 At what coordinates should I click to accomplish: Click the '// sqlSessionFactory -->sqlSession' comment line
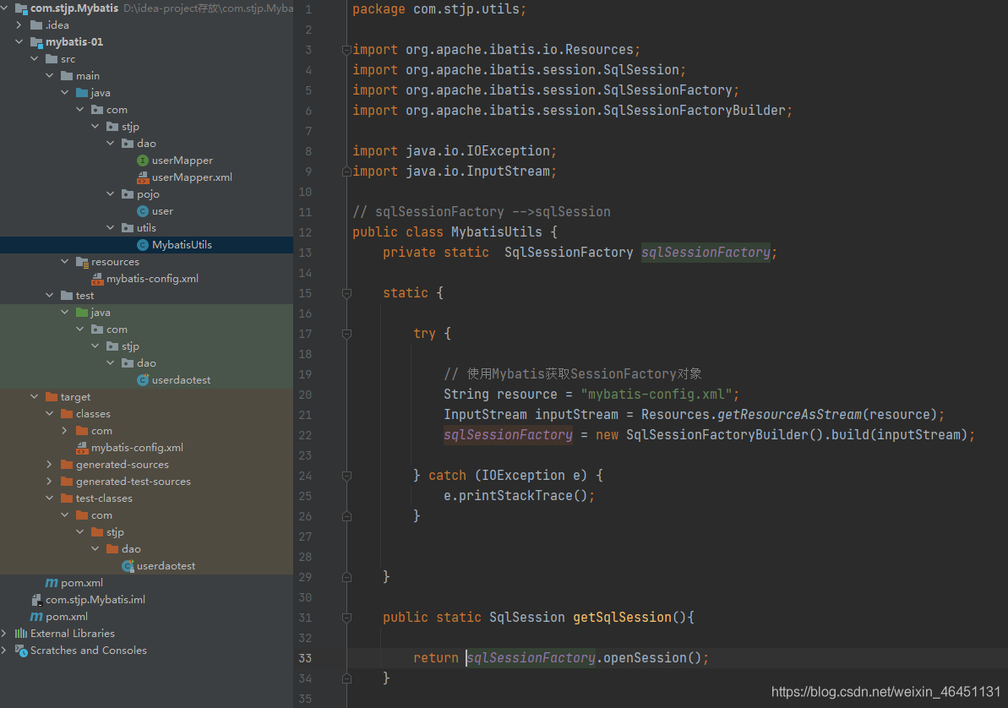pyautogui.click(x=482, y=211)
